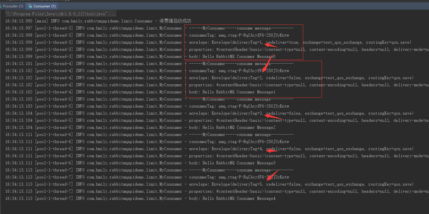Click thread-6 consumerTag log line
Viewport: 429px width, 214px height.
point(147,142)
